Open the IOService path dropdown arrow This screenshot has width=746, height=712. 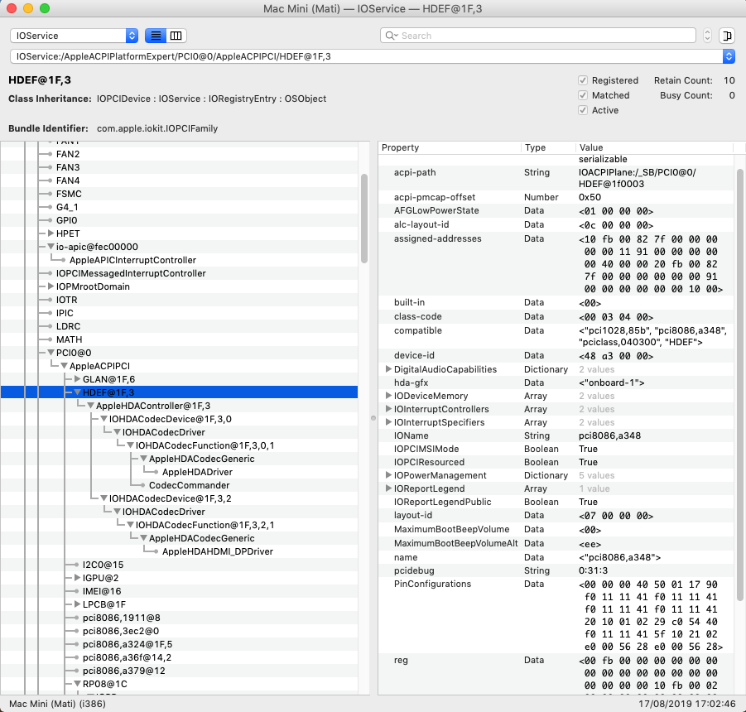(729, 56)
